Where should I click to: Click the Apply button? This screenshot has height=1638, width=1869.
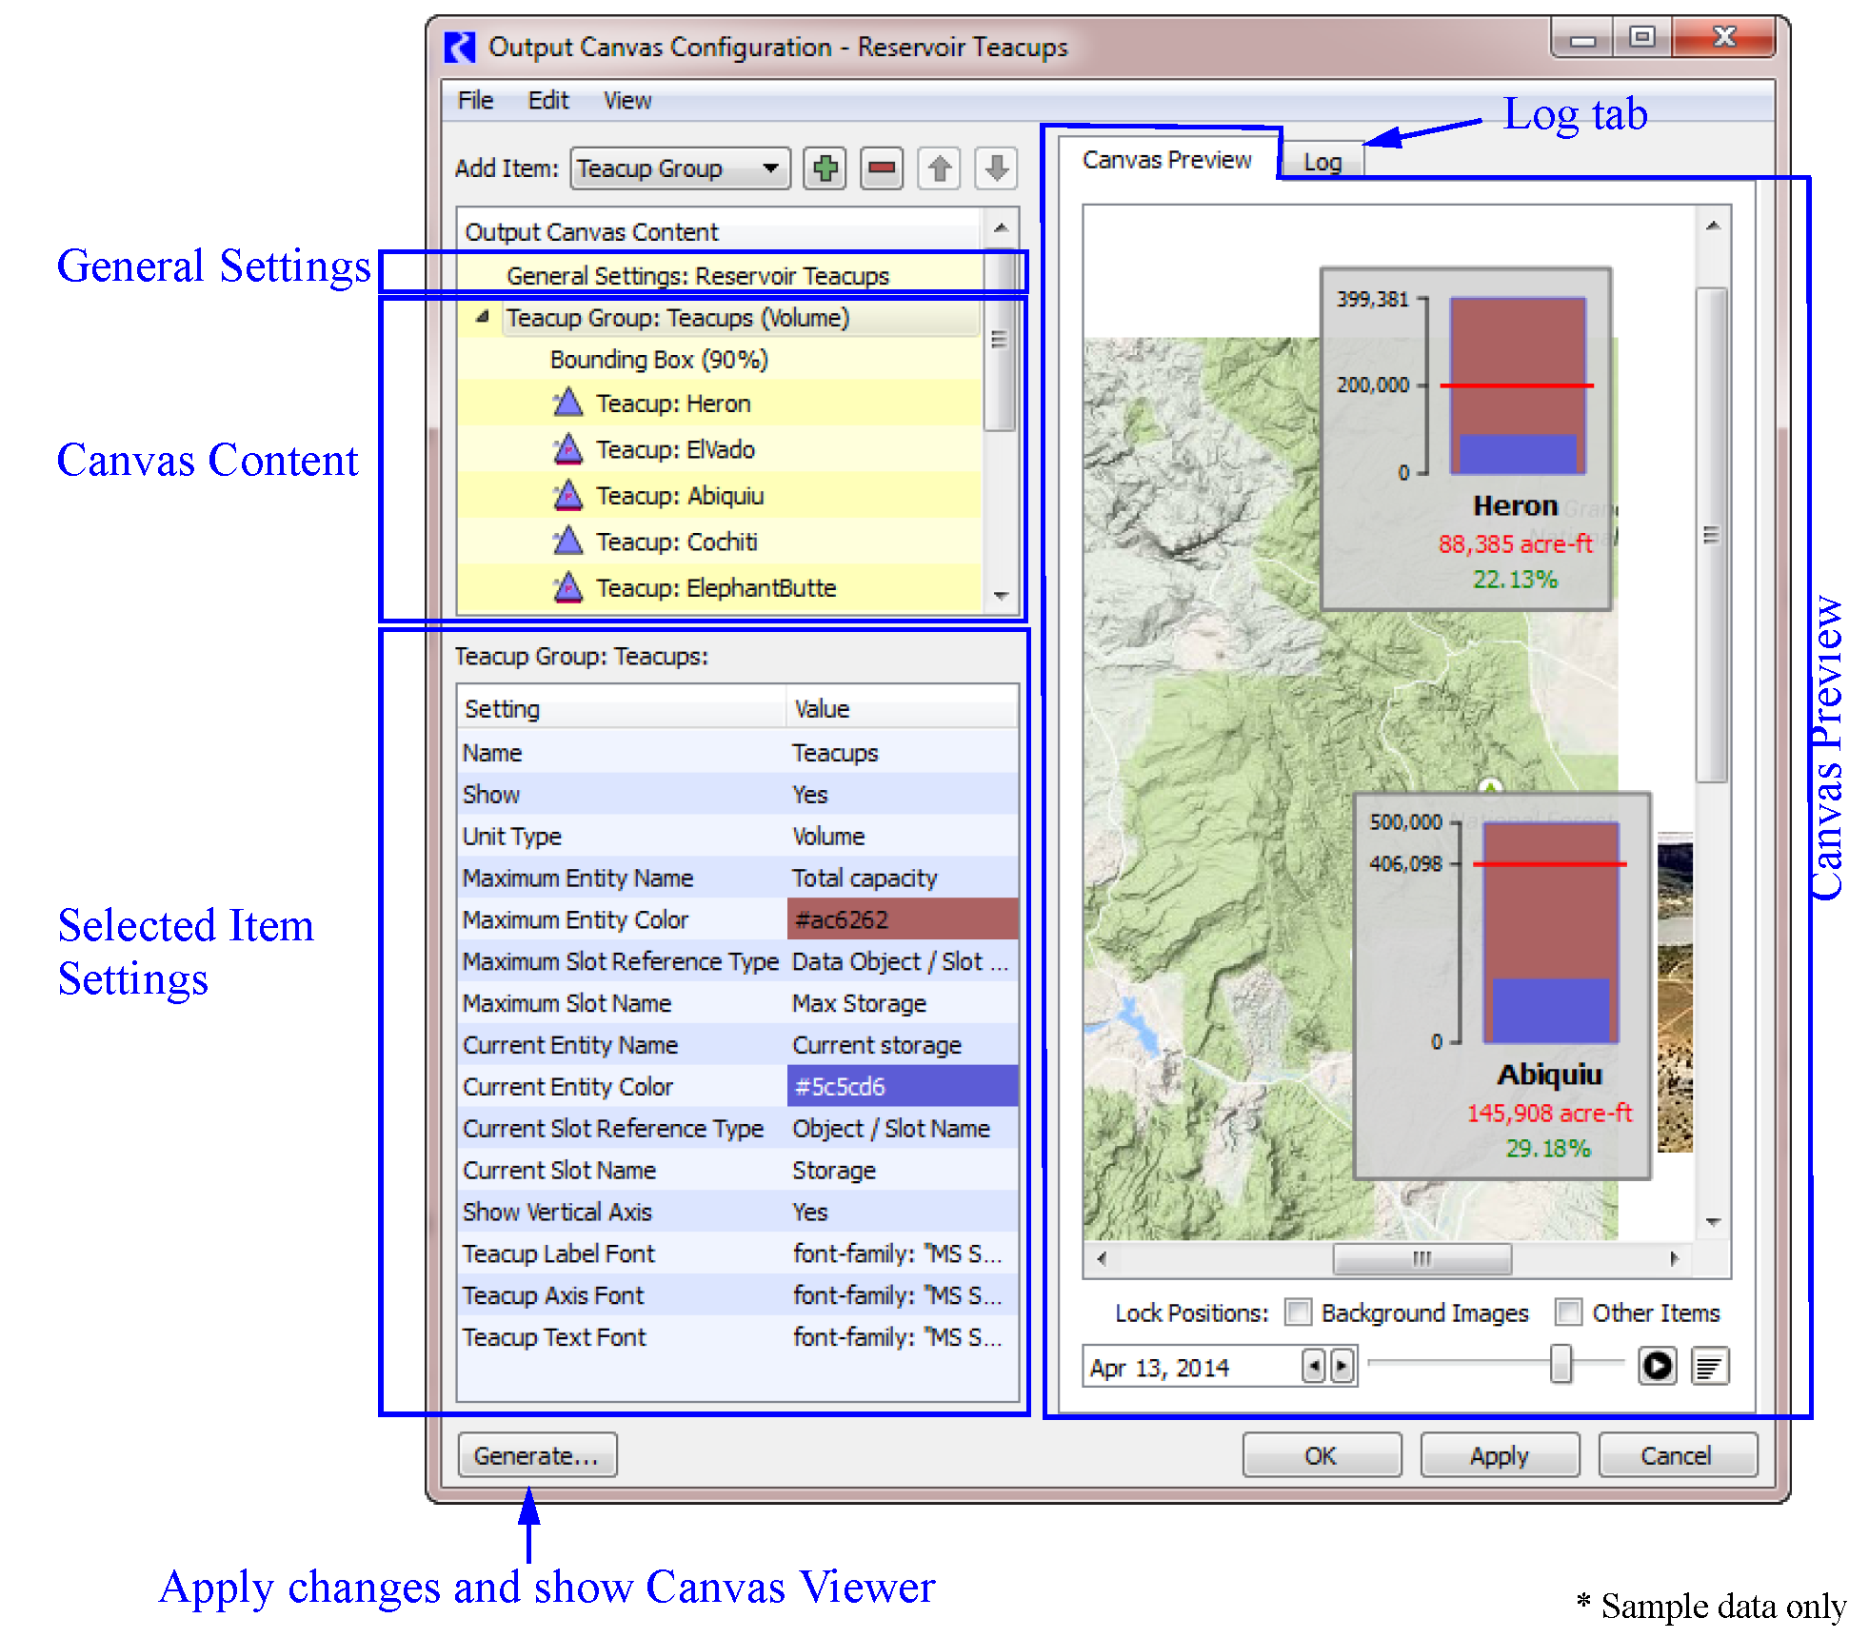coord(1499,1455)
